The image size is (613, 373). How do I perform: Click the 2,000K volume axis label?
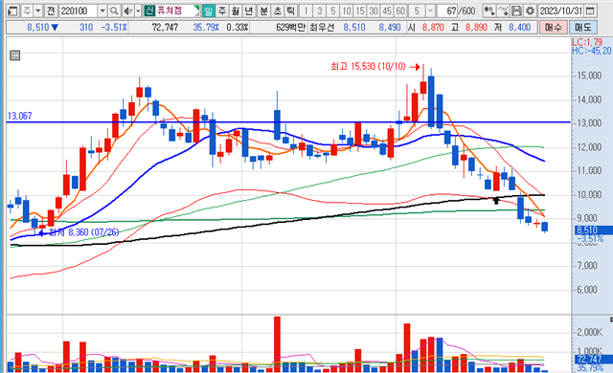pos(590,332)
